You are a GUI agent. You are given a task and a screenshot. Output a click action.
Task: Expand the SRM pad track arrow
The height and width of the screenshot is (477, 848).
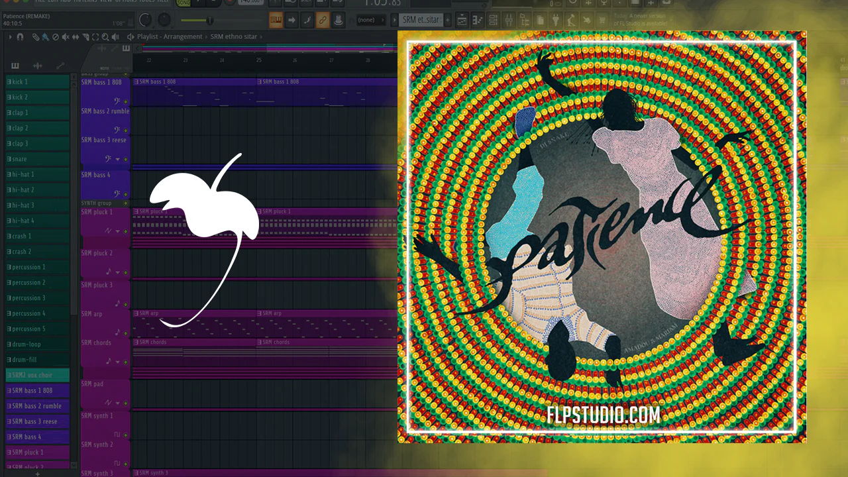(118, 402)
